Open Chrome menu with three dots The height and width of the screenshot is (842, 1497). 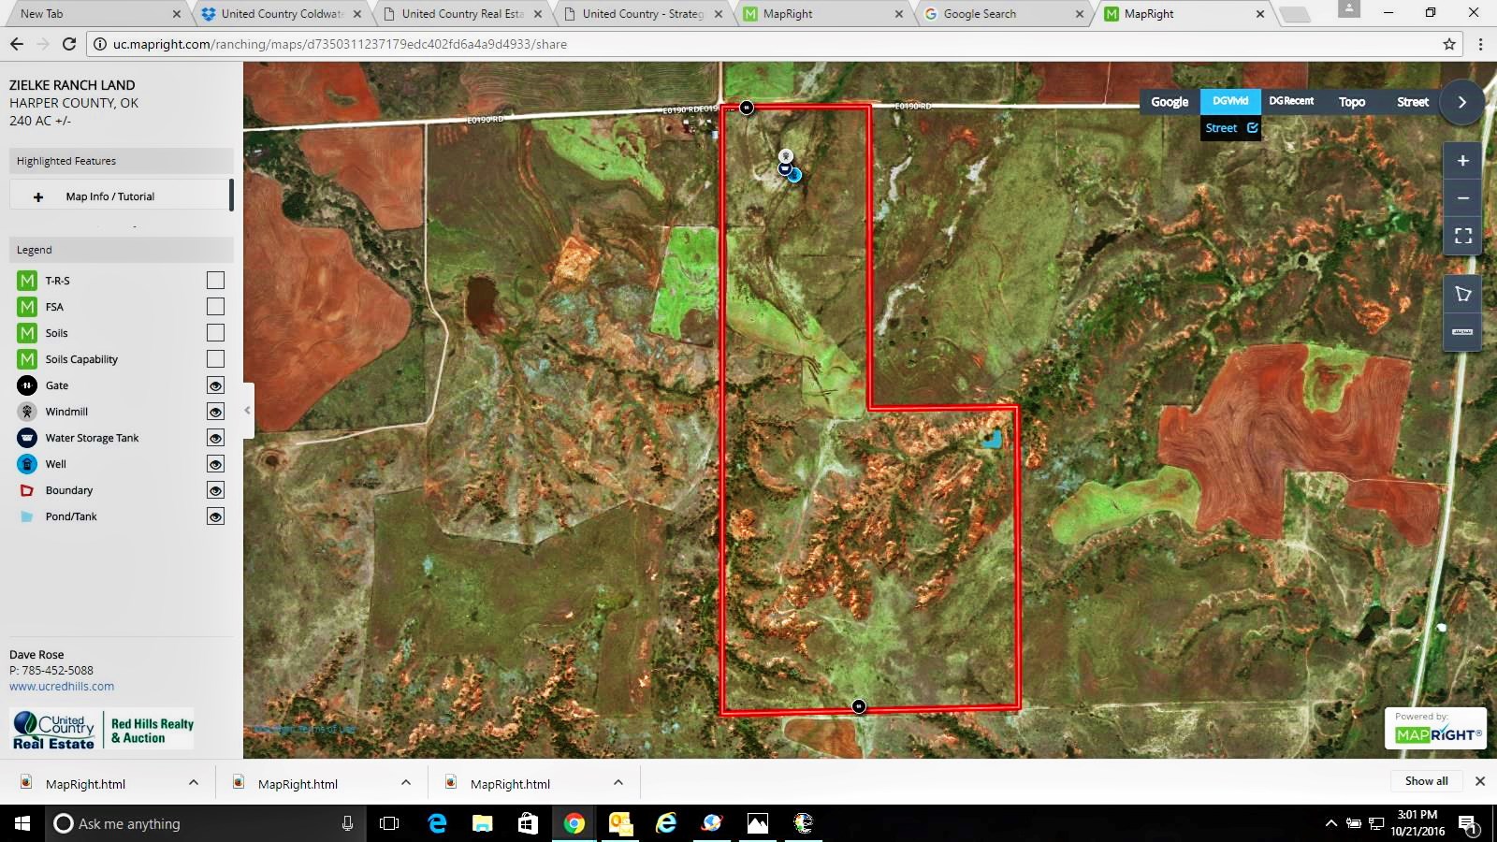[x=1480, y=44]
